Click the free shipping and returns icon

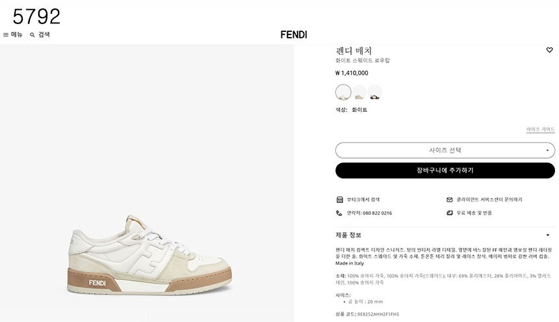pos(449,213)
